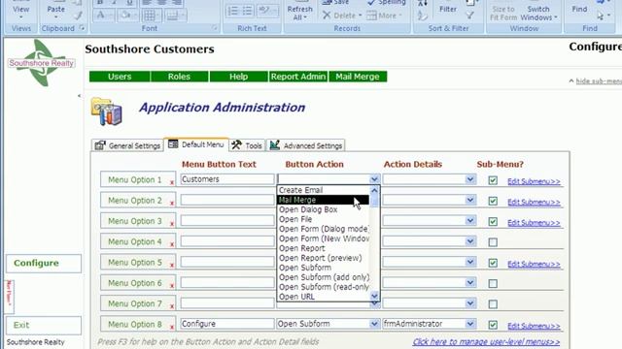
Task: Click the toggle filter funnel icon
Action: [x=469, y=16]
